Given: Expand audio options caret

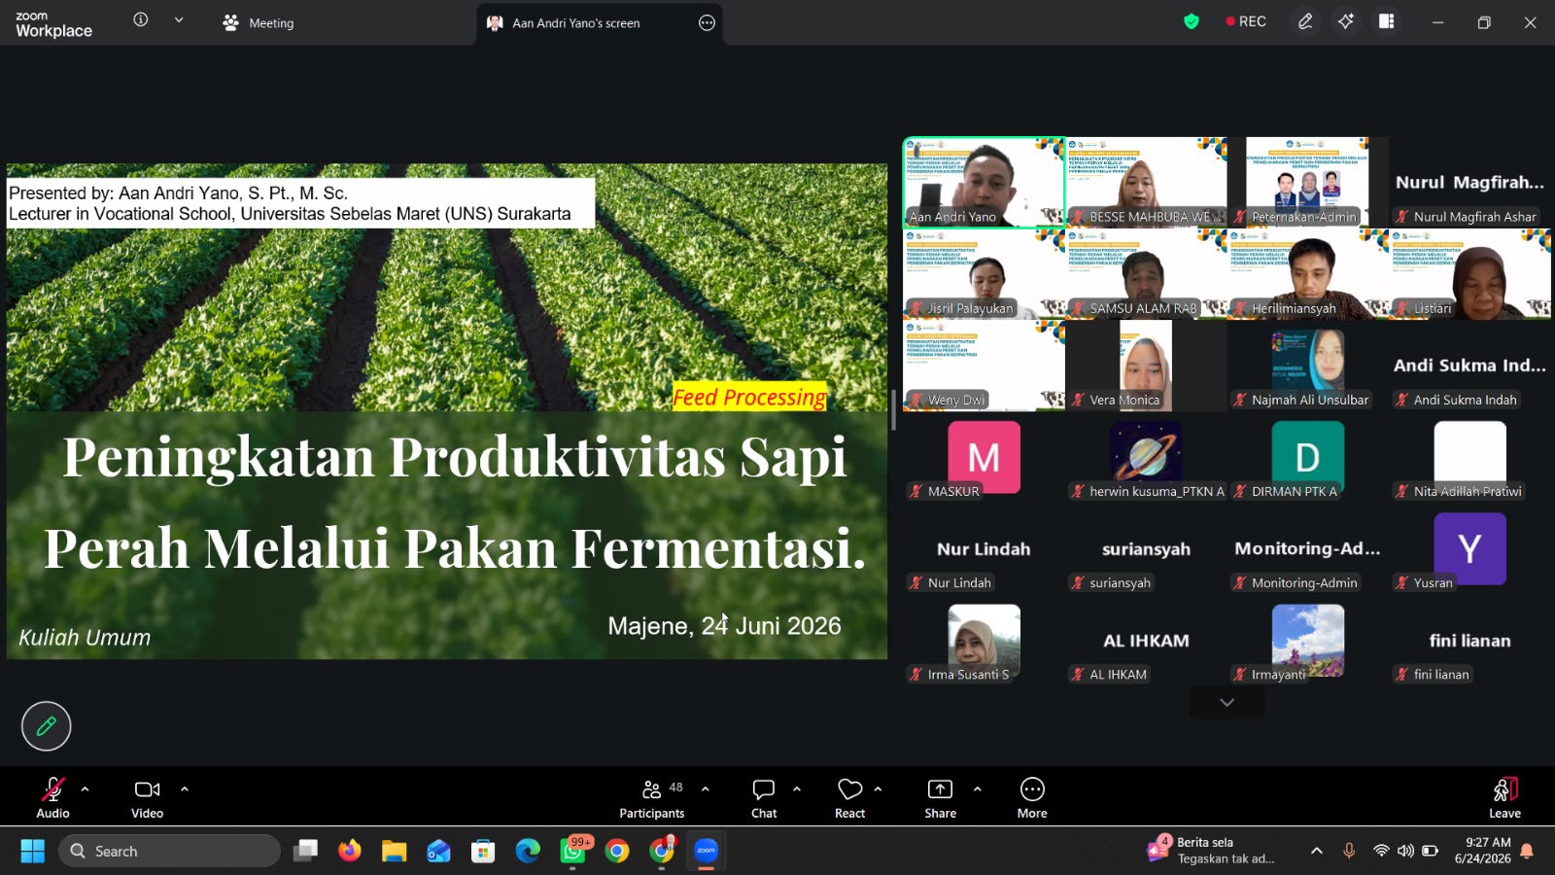Looking at the screenshot, I should click(86, 789).
